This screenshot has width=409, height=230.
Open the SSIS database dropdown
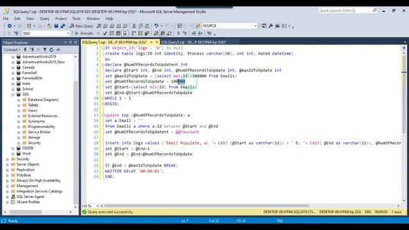(68, 33)
